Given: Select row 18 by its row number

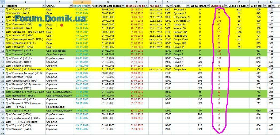Looking at the screenshot, I should click(x=2, y=69).
